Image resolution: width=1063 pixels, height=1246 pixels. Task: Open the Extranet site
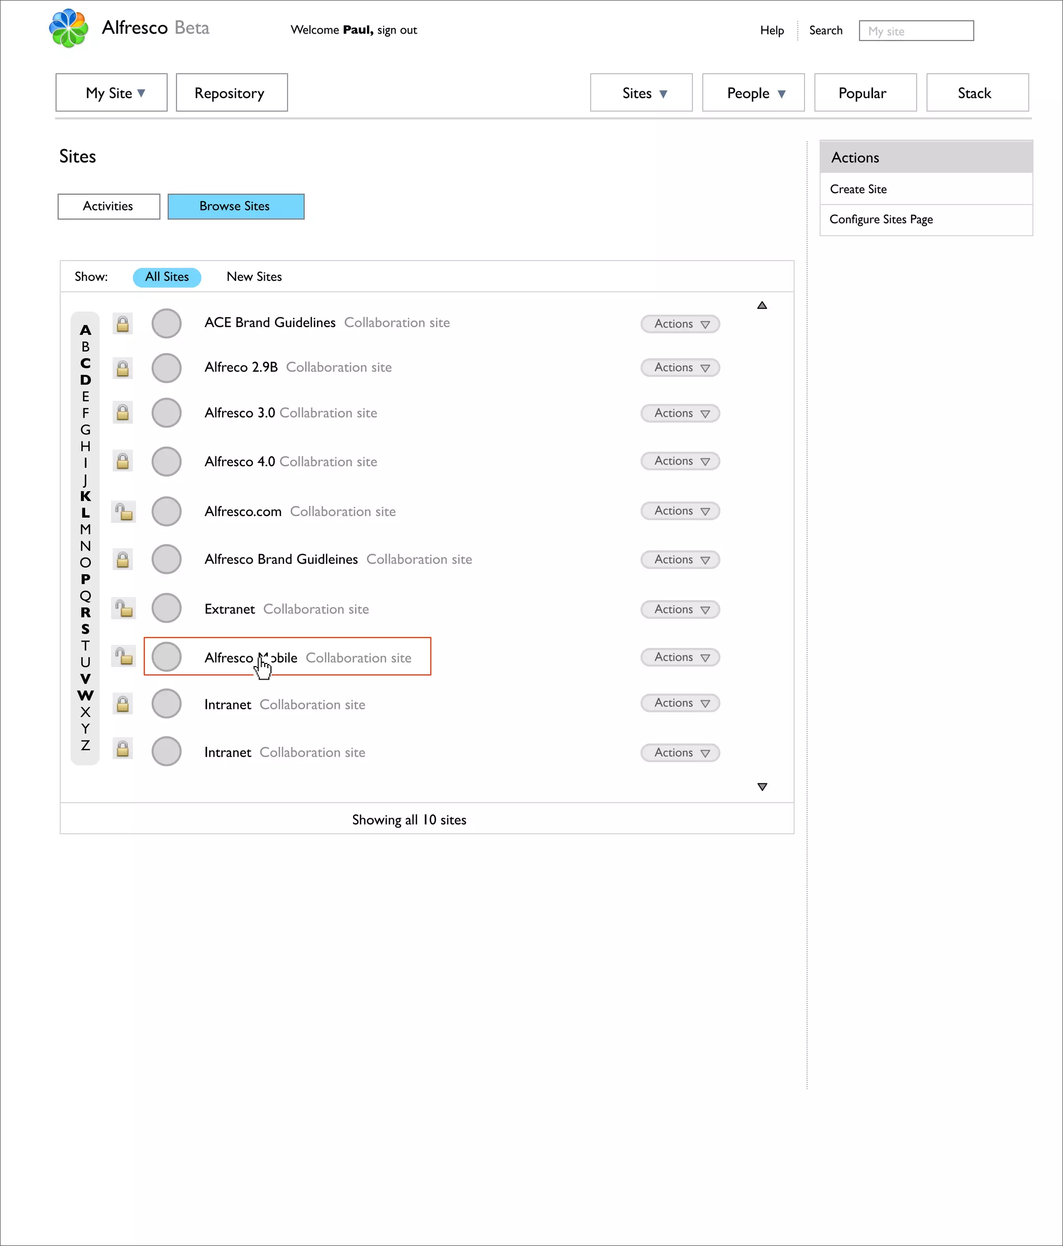tap(229, 609)
